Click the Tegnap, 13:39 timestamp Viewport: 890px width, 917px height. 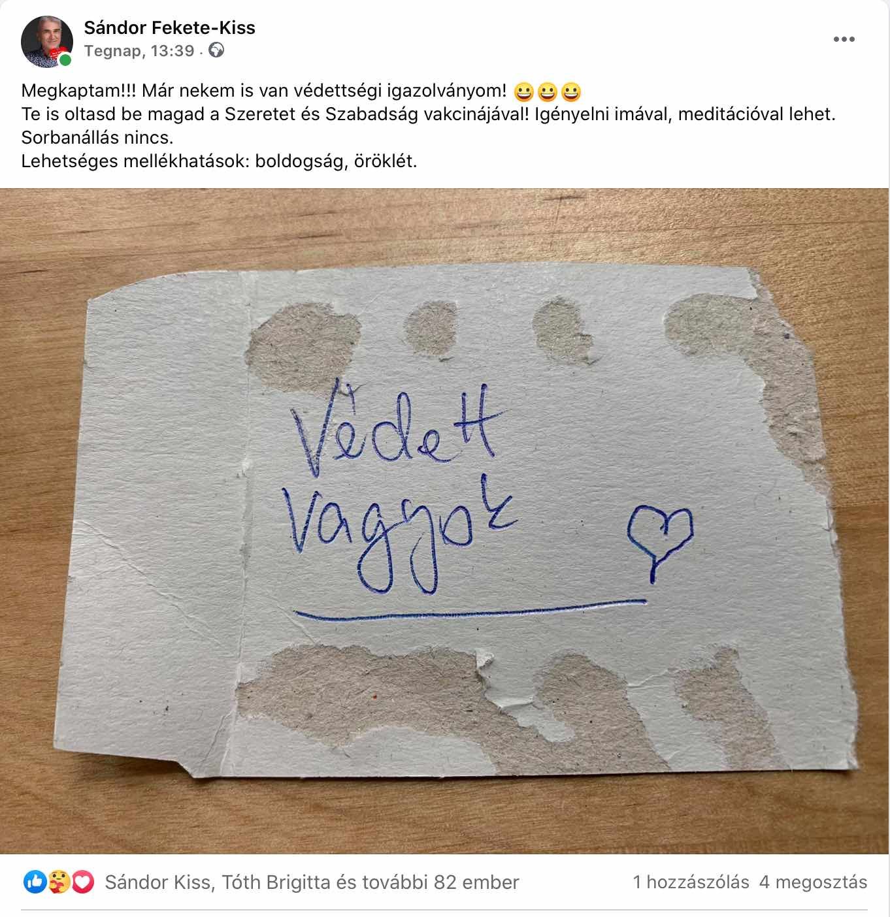(x=139, y=51)
